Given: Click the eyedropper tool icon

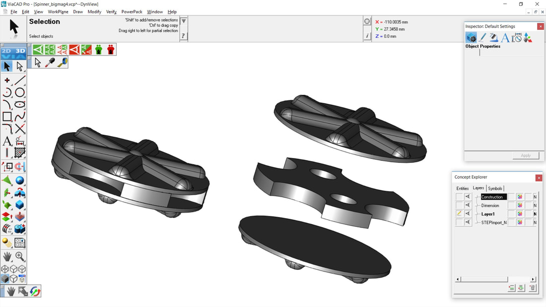Looking at the screenshot, I should [50, 62].
